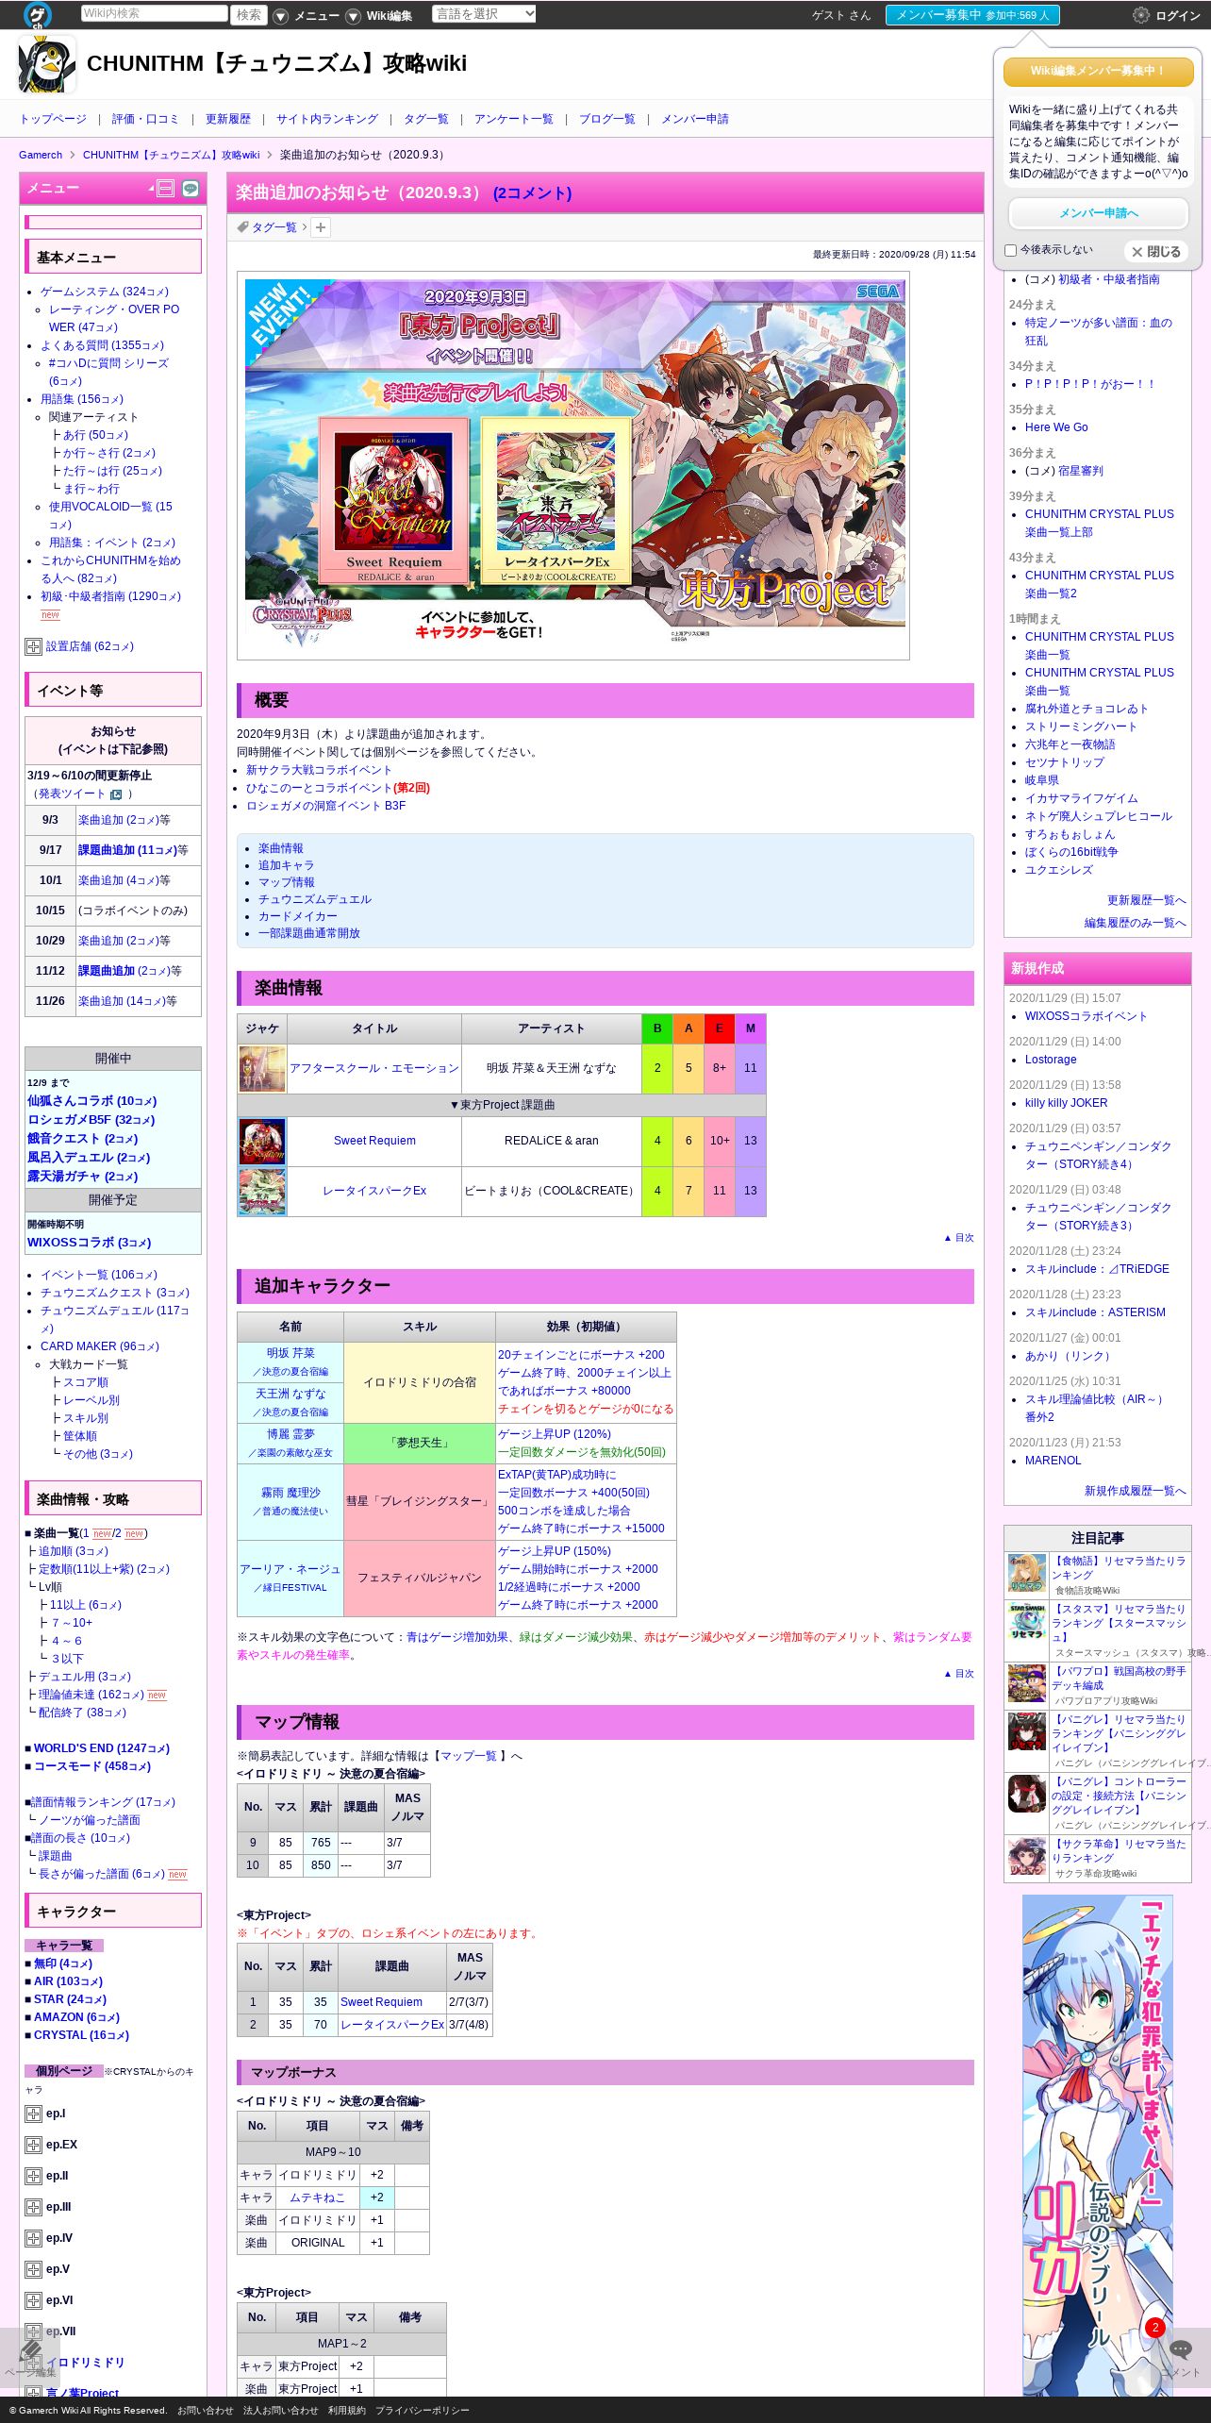Collapse the メニュー sidebar with the minus icon

165,189
